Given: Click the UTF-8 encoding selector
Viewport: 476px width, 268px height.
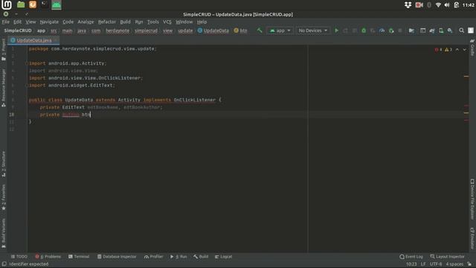Looking at the screenshot, I should coord(436,264).
